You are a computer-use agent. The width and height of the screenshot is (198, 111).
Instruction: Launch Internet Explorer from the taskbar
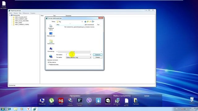point(9,109)
